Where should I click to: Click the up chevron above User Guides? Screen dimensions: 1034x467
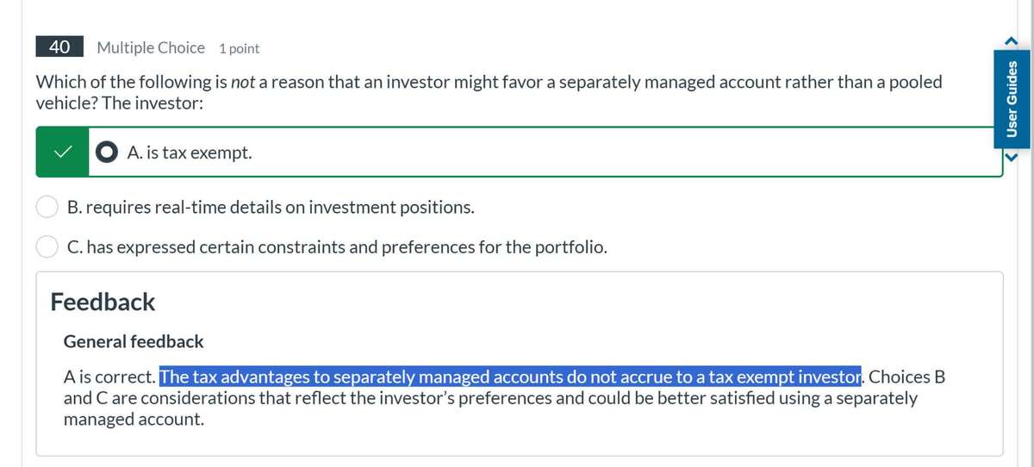pyautogui.click(x=1013, y=39)
